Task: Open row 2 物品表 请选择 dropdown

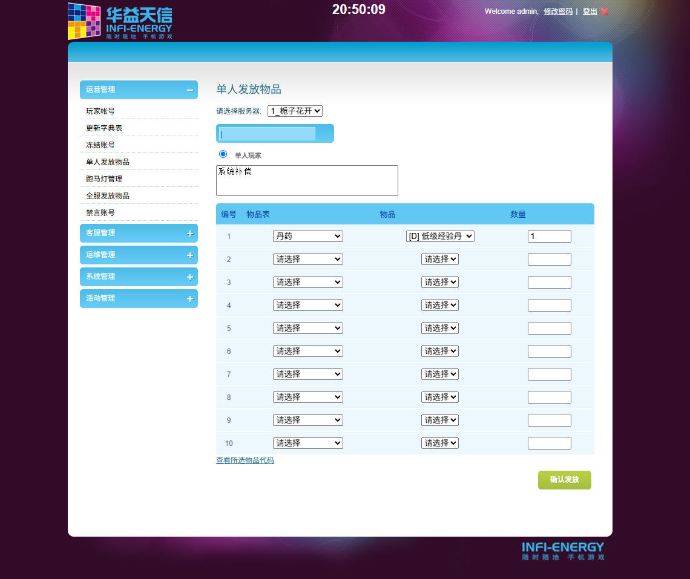Action: tap(308, 259)
